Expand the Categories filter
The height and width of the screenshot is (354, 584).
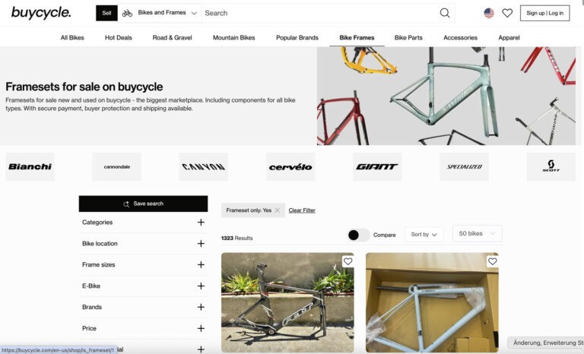click(x=144, y=223)
